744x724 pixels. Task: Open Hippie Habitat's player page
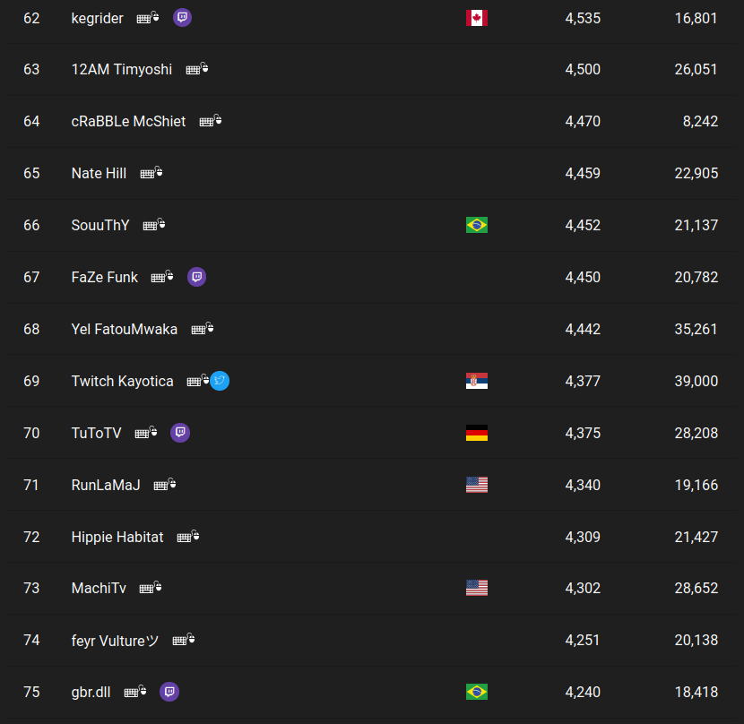point(117,537)
